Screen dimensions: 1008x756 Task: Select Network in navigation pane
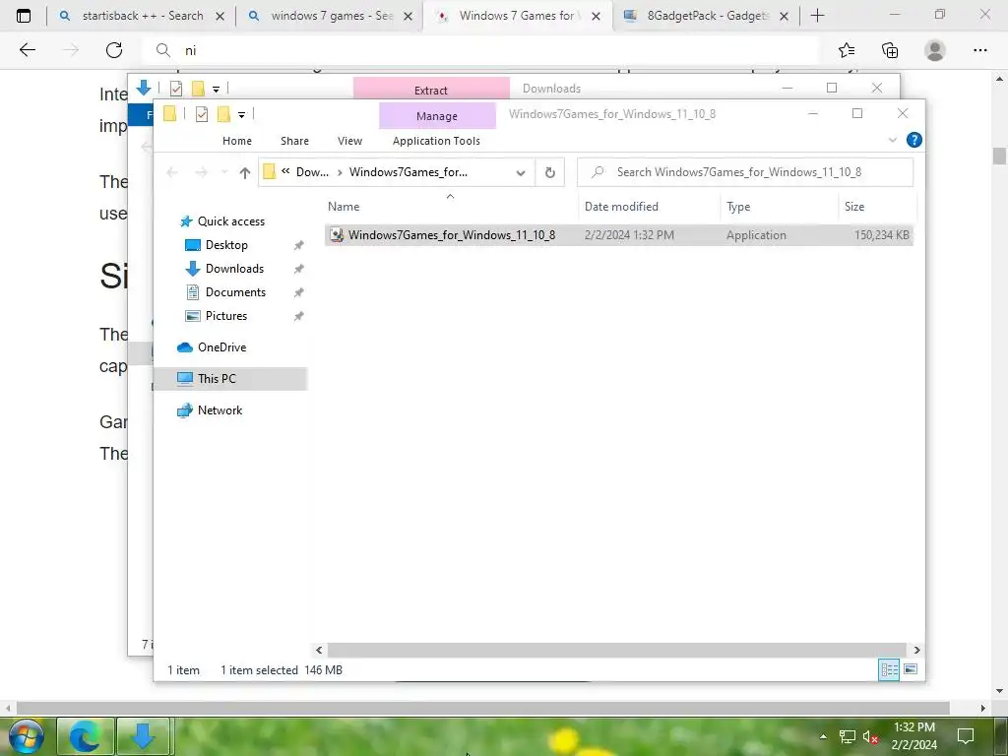tap(220, 410)
